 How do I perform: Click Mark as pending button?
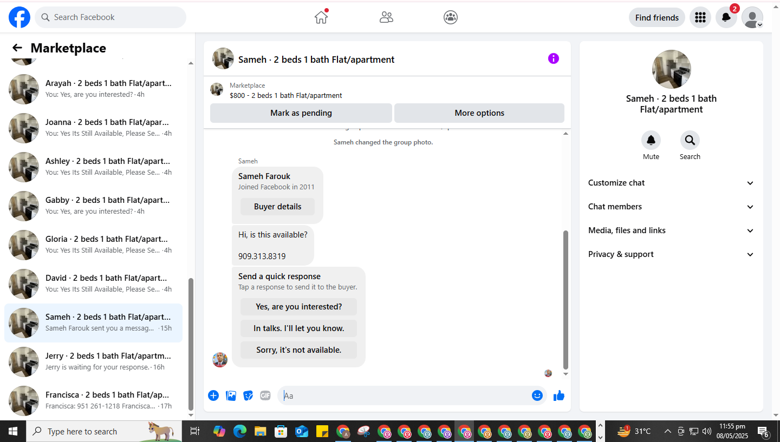pyautogui.click(x=301, y=113)
